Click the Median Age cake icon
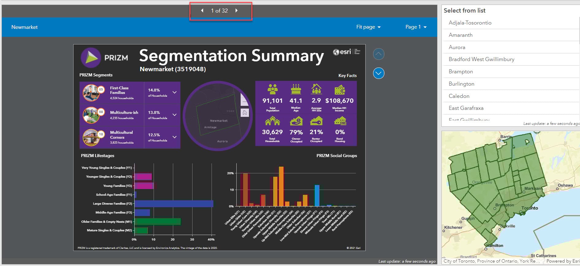The width and height of the screenshot is (580, 266). click(x=296, y=89)
